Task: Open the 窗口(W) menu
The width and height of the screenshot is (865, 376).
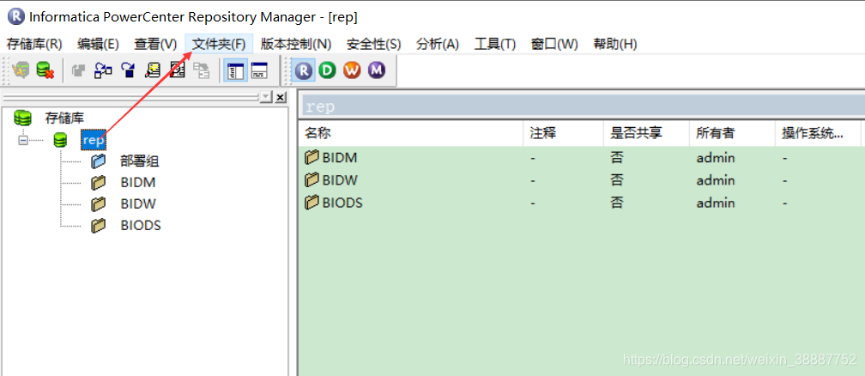Action: 554,44
